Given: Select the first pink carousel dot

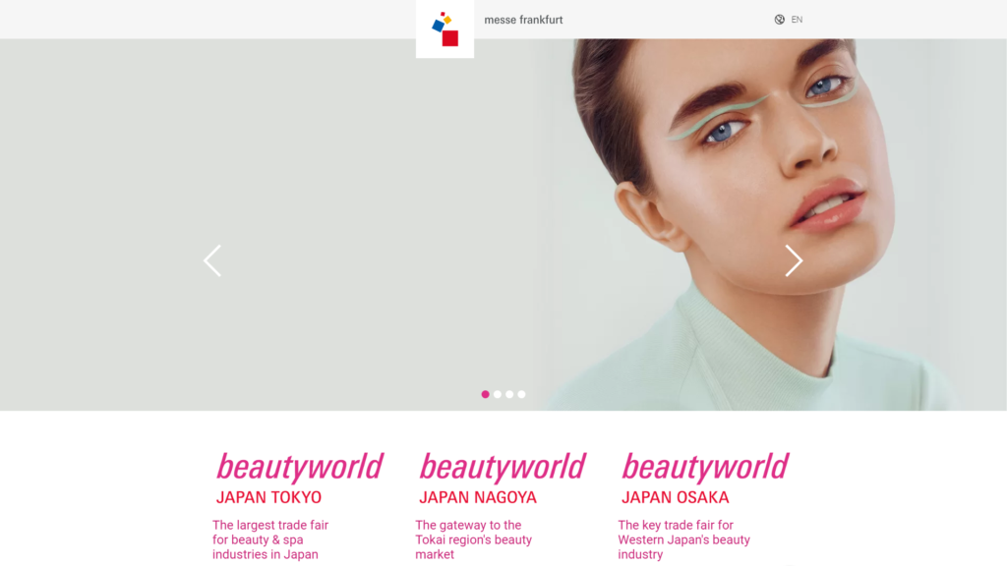Looking at the screenshot, I should (x=486, y=394).
